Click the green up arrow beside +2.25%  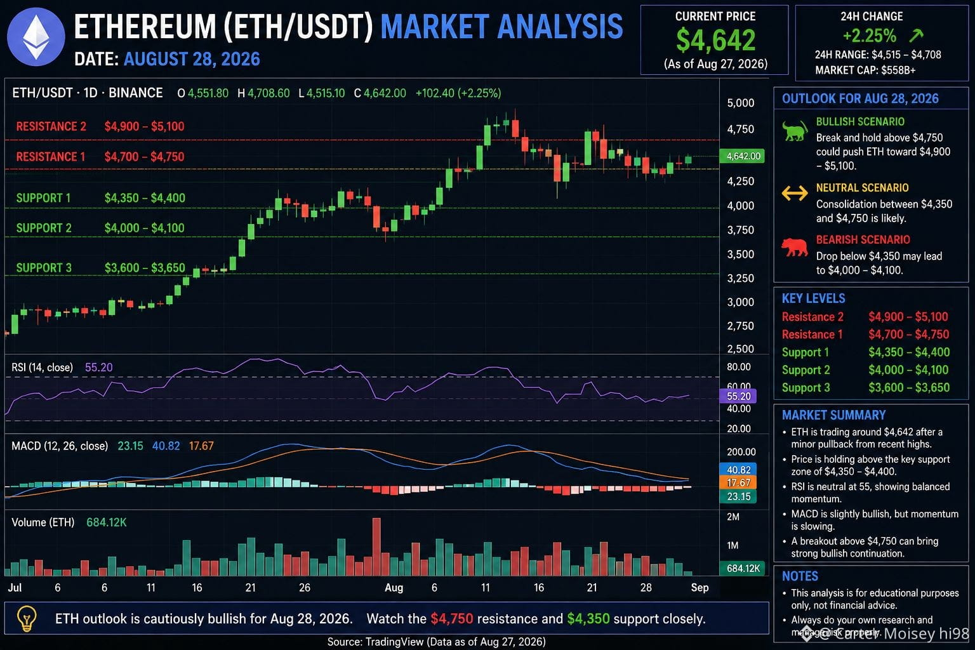click(x=916, y=36)
